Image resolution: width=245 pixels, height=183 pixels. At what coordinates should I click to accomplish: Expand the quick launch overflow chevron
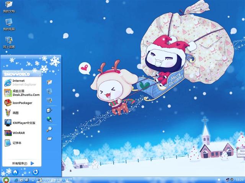pos(33,180)
